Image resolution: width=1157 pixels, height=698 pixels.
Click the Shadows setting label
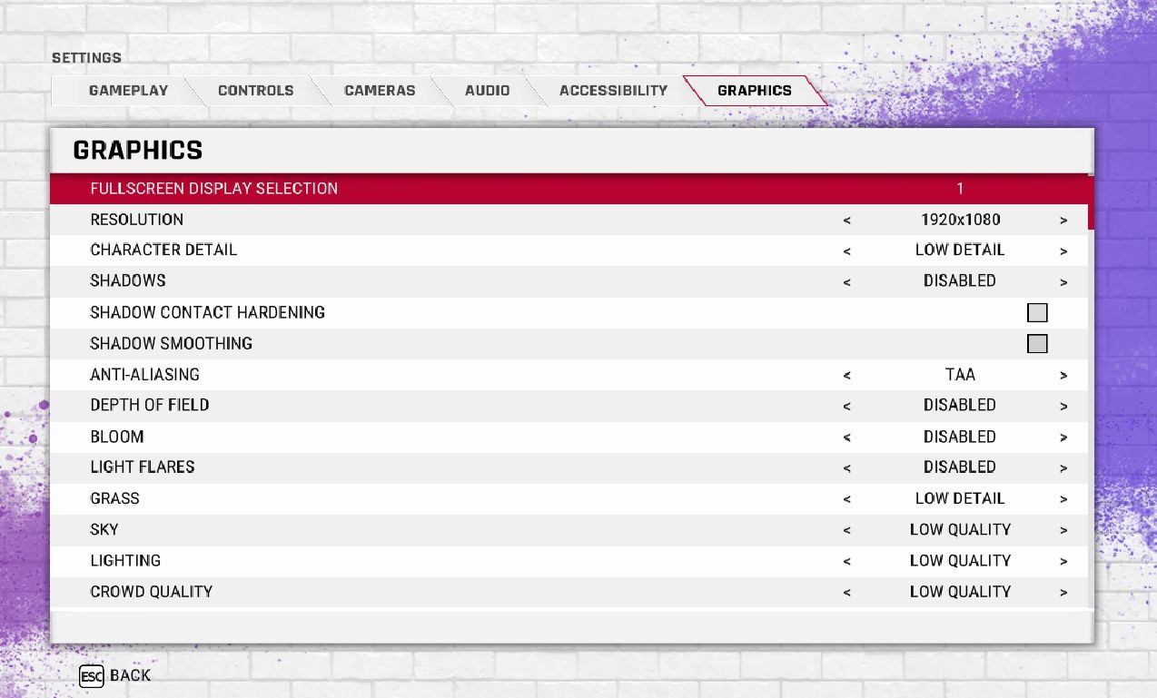[128, 281]
